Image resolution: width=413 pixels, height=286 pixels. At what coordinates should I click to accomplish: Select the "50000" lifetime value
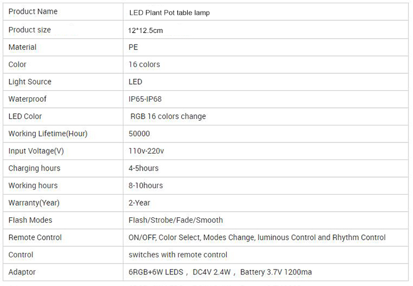pos(139,134)
